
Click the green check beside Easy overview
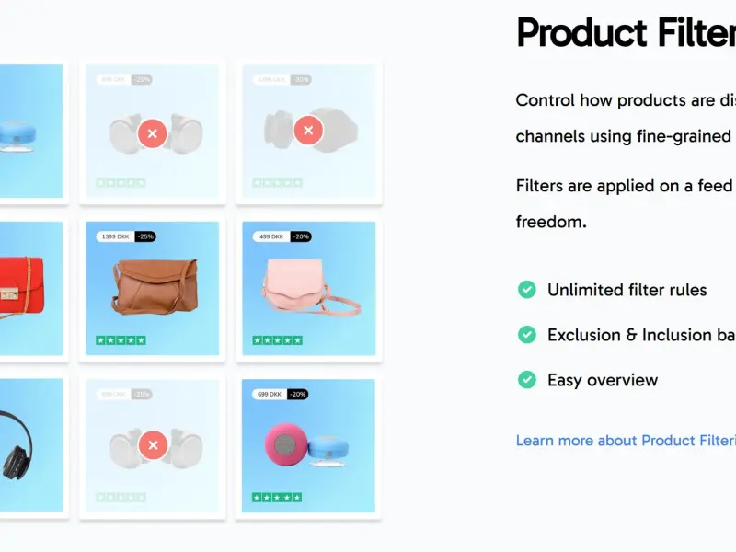point(526,380)
